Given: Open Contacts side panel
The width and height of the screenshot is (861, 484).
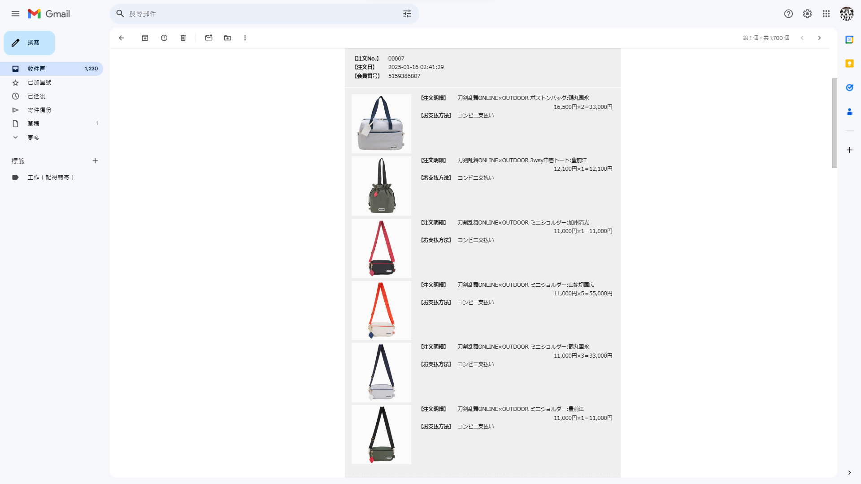Looking at the screenshot, I should coord(849,112).
